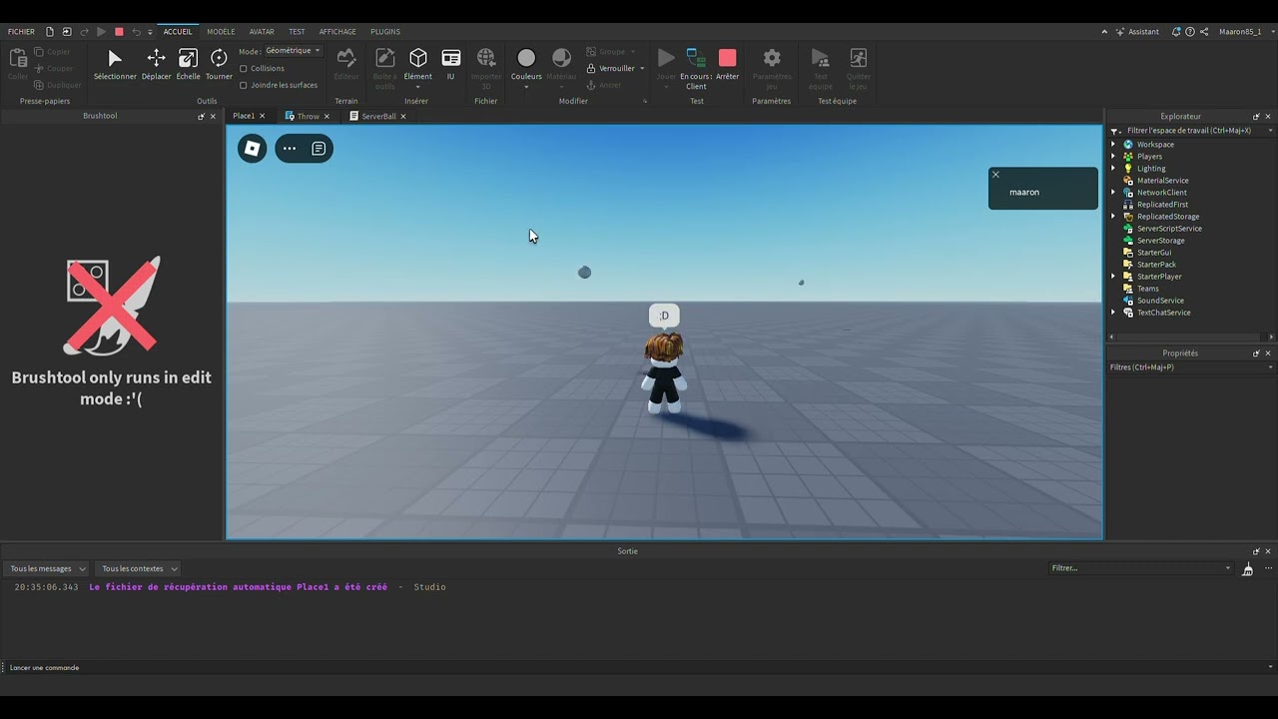
Task: Activate the Déplacer move tool
Action: (x=156, y=64)
